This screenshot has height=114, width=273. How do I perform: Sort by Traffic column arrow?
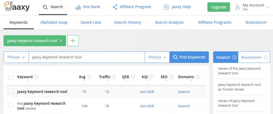click(x=107, y=80)
